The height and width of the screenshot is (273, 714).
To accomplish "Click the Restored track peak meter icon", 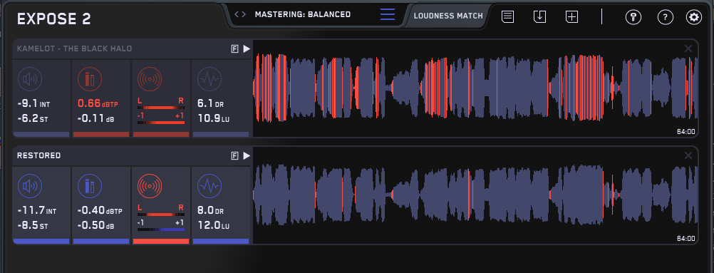I will (x=90, y=187).
